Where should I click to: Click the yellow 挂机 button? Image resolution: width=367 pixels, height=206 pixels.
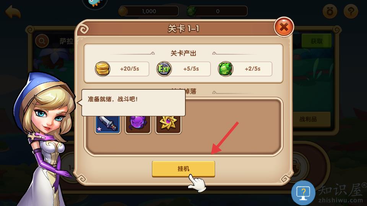[x=183, y=169]
